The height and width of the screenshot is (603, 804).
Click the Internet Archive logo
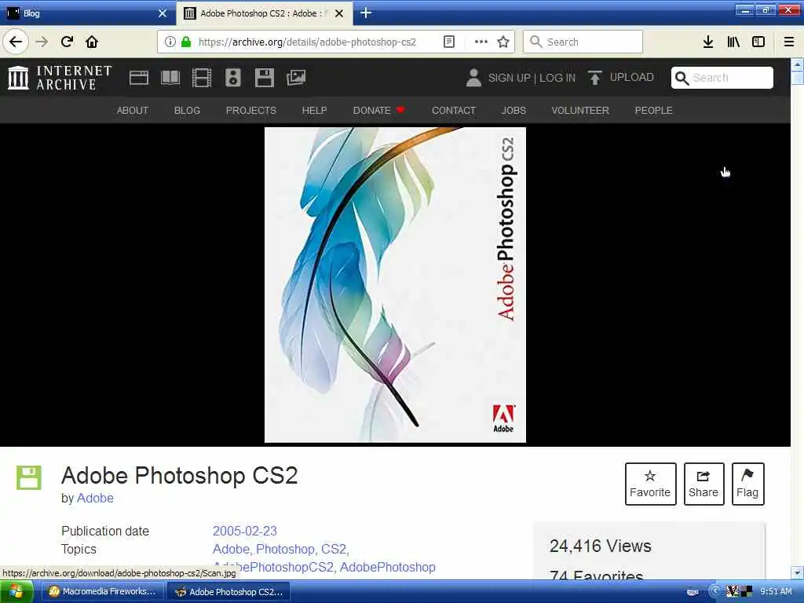[x=60, y=78]
